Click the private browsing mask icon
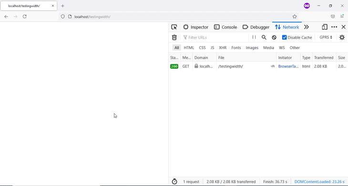This screenshot has width=348, height=186. pos(307,6)
